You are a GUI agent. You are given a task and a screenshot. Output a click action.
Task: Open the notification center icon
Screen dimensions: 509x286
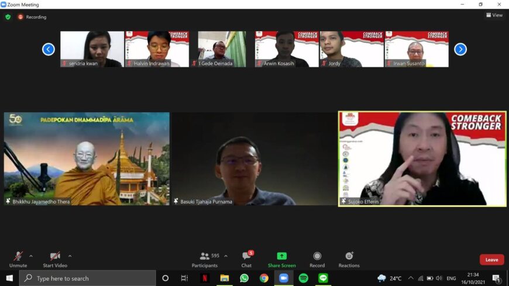point(496,278)
